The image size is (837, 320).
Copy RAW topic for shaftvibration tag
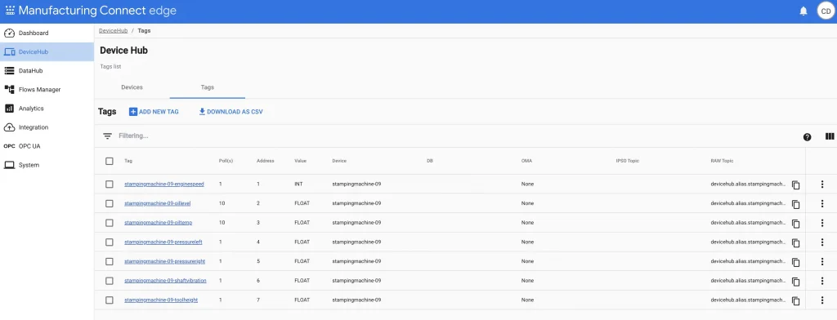(x=795, y=281)
